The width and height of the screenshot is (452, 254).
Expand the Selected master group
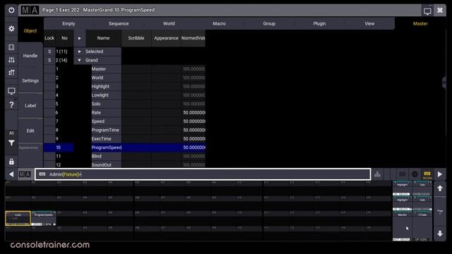click(79, 52)
